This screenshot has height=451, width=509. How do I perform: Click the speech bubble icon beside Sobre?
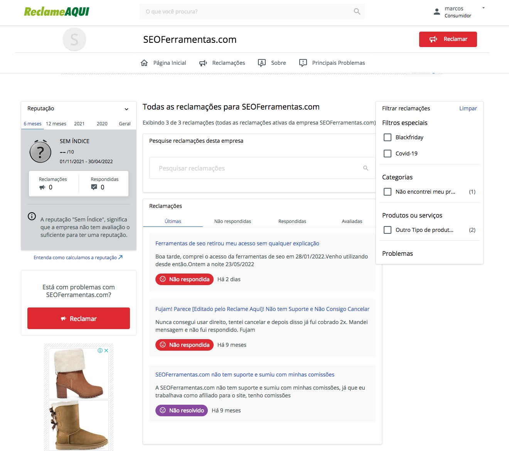[262, 63]
